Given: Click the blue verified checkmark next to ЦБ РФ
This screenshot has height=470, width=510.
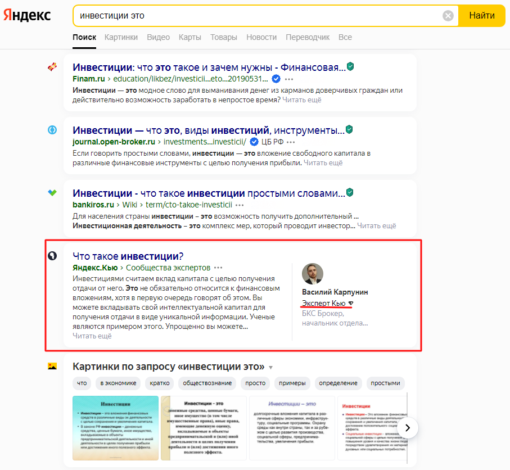Looking at the screenshot, I should (254, 142).
